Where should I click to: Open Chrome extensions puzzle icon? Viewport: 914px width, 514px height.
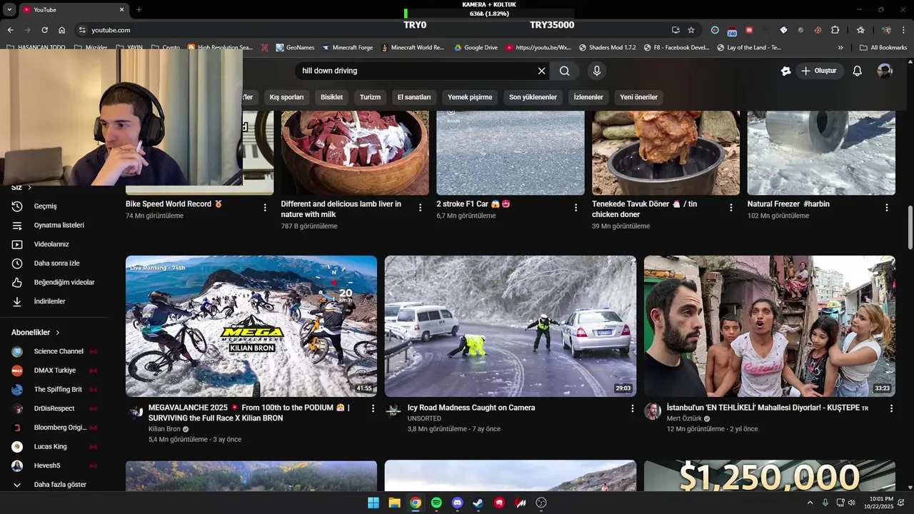click(835, 30)
